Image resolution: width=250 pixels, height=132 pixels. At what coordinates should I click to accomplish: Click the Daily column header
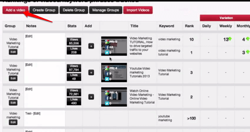point(206,26)
